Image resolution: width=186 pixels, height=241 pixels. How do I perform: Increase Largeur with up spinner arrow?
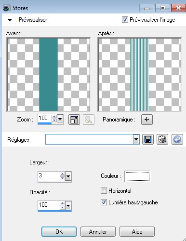tap(62, 174)
